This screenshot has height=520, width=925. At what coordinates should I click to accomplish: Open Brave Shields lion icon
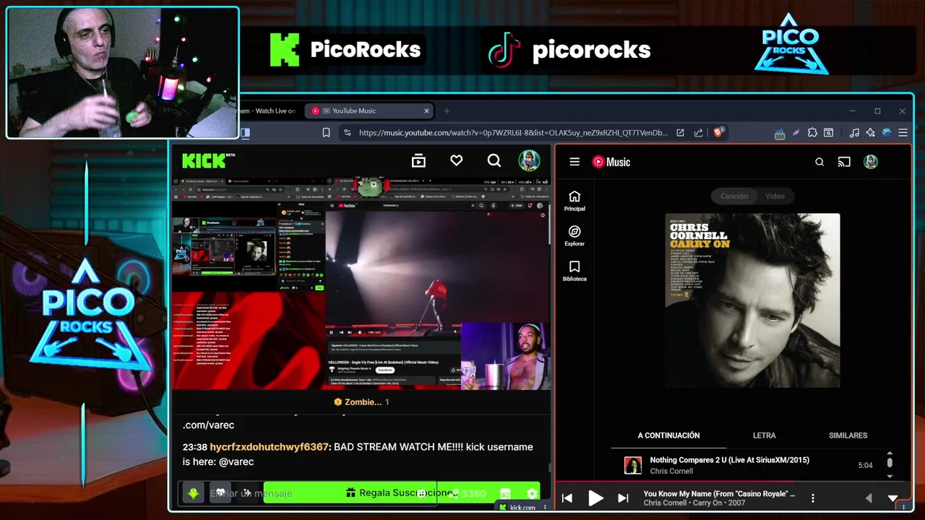(x=719, y=132)
